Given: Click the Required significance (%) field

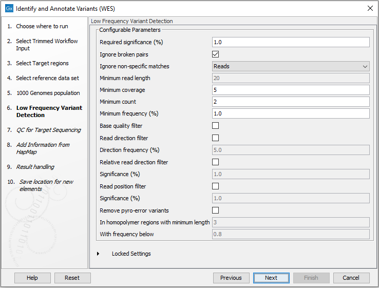Looking at the screenshot, I should [x=291, y=42].
